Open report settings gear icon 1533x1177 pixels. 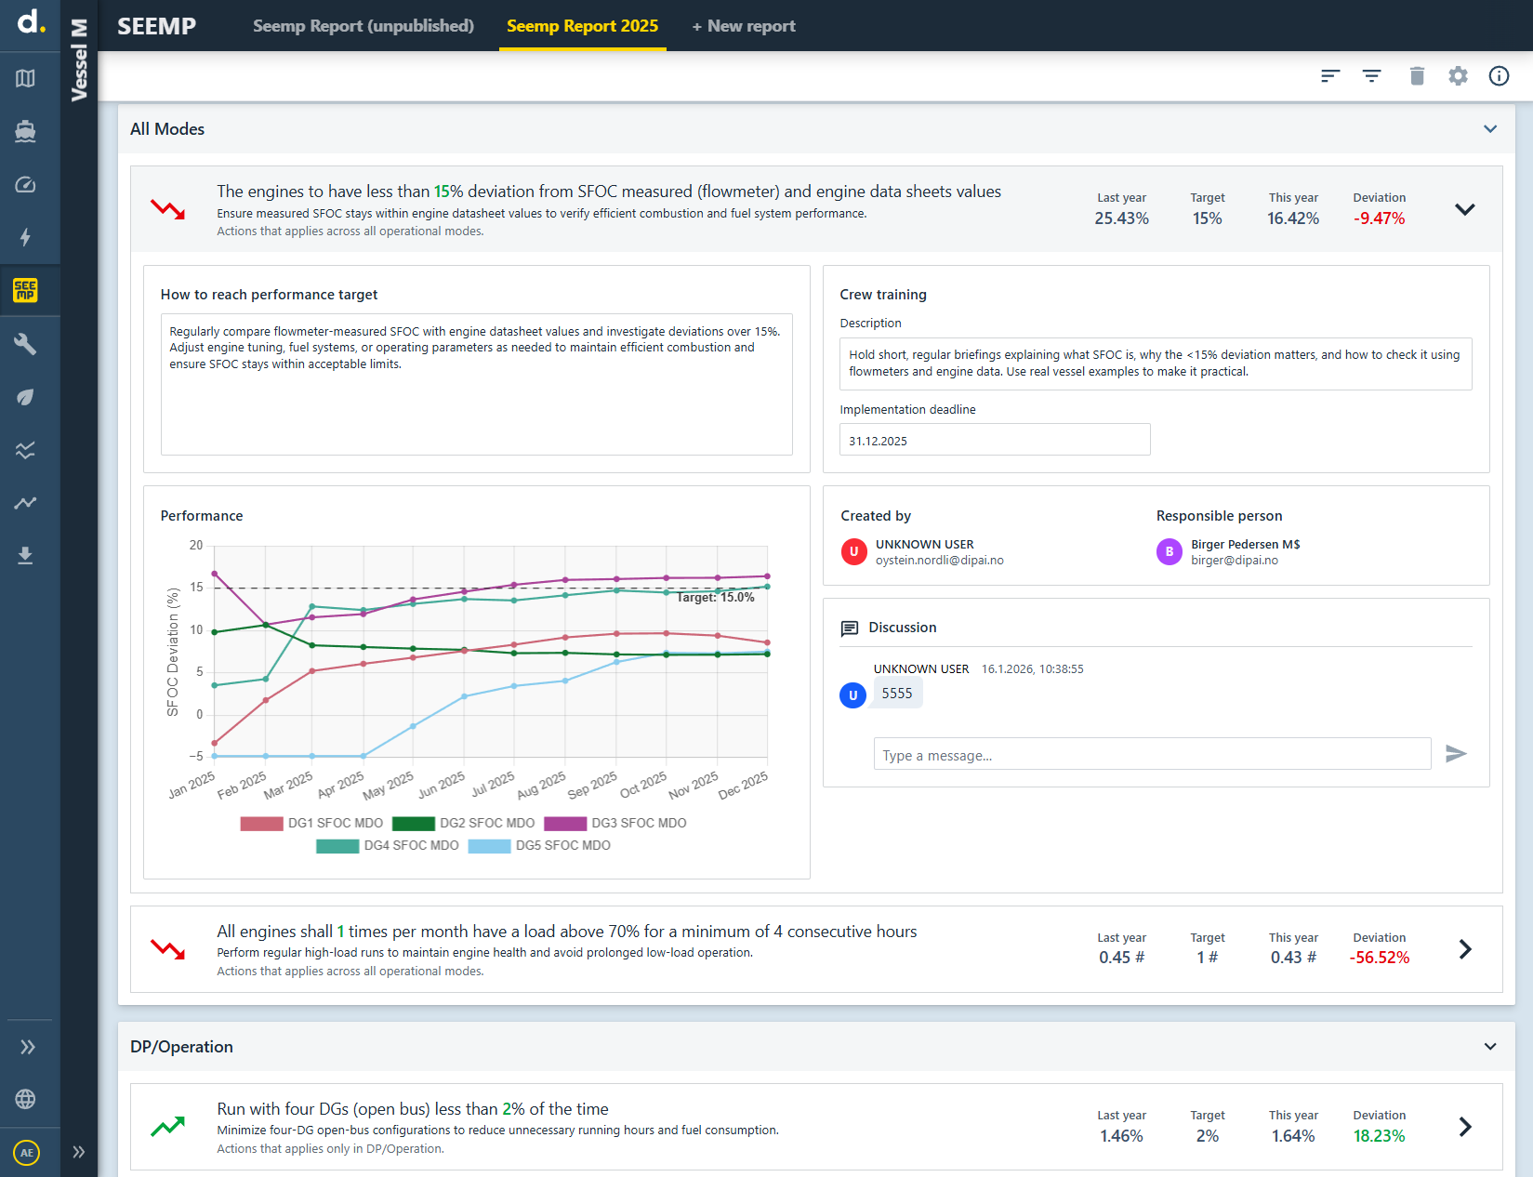click(1458, 76)
